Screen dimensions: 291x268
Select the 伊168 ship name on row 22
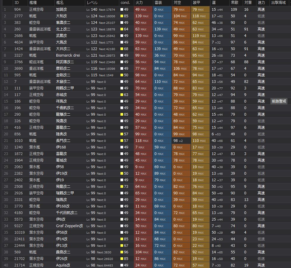(x=61, y=147)
